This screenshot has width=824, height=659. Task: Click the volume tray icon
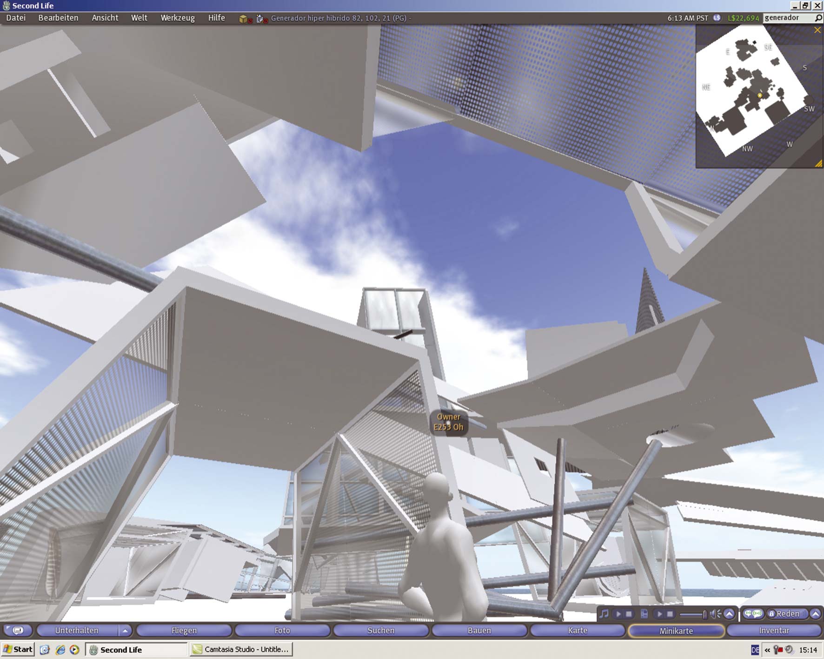[789, 650]
